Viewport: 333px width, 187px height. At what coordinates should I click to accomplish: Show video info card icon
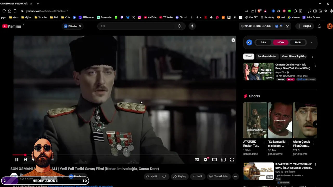tap(233, 40)
